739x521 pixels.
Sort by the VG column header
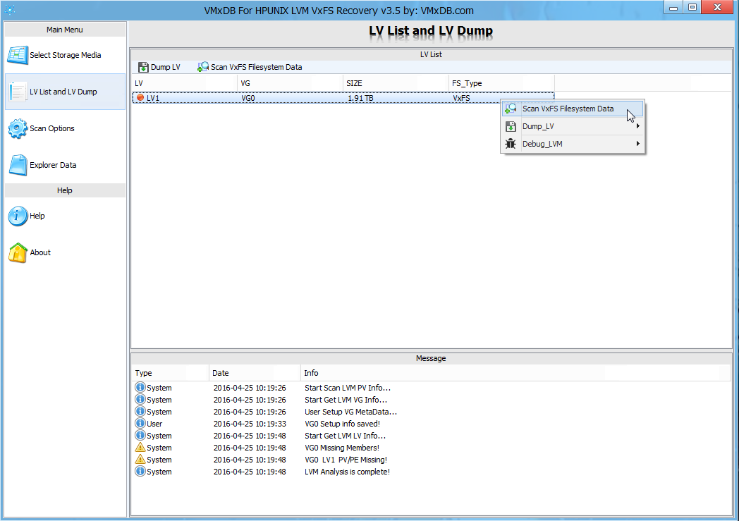pyautogui.click(x=291, y=83)
